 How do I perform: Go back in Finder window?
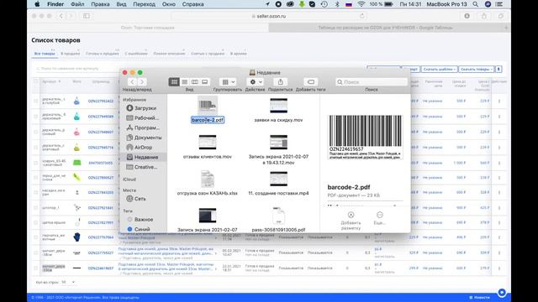(x=133, y=82)
